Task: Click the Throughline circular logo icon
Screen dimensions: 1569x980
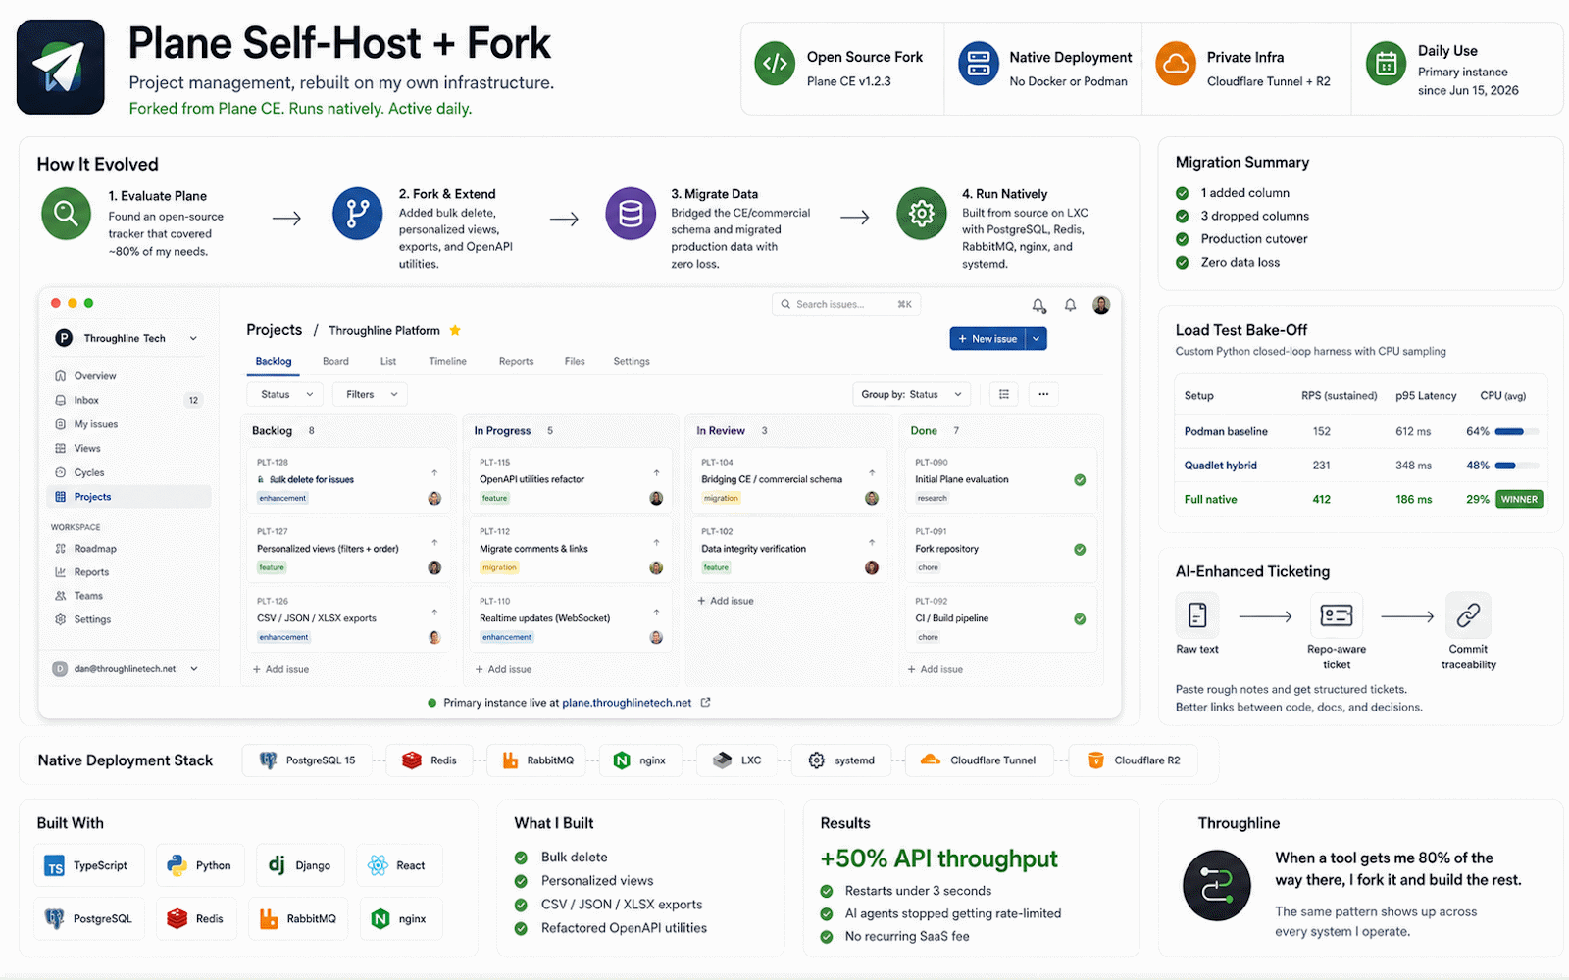Action: 1216,886
